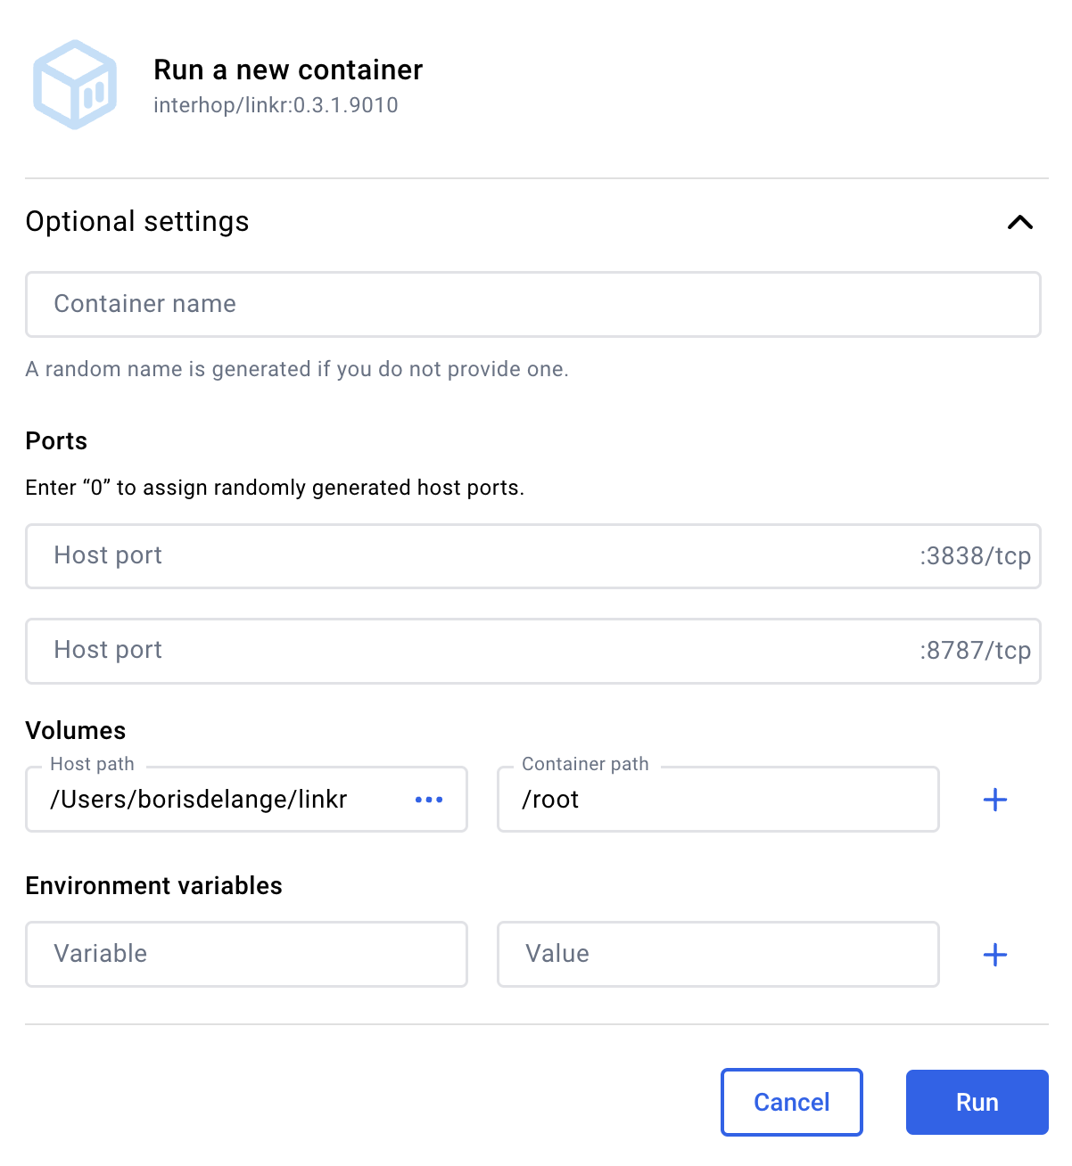Screen dimensions: 1072x1166
Task: Focus Host port field for 3838/tcp
Action: (x=533, y=556)
